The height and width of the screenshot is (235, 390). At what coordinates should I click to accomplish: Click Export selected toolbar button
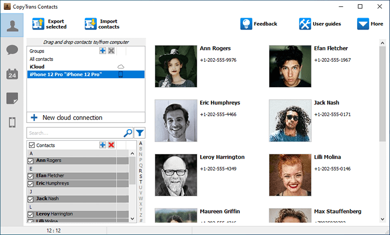49,24
